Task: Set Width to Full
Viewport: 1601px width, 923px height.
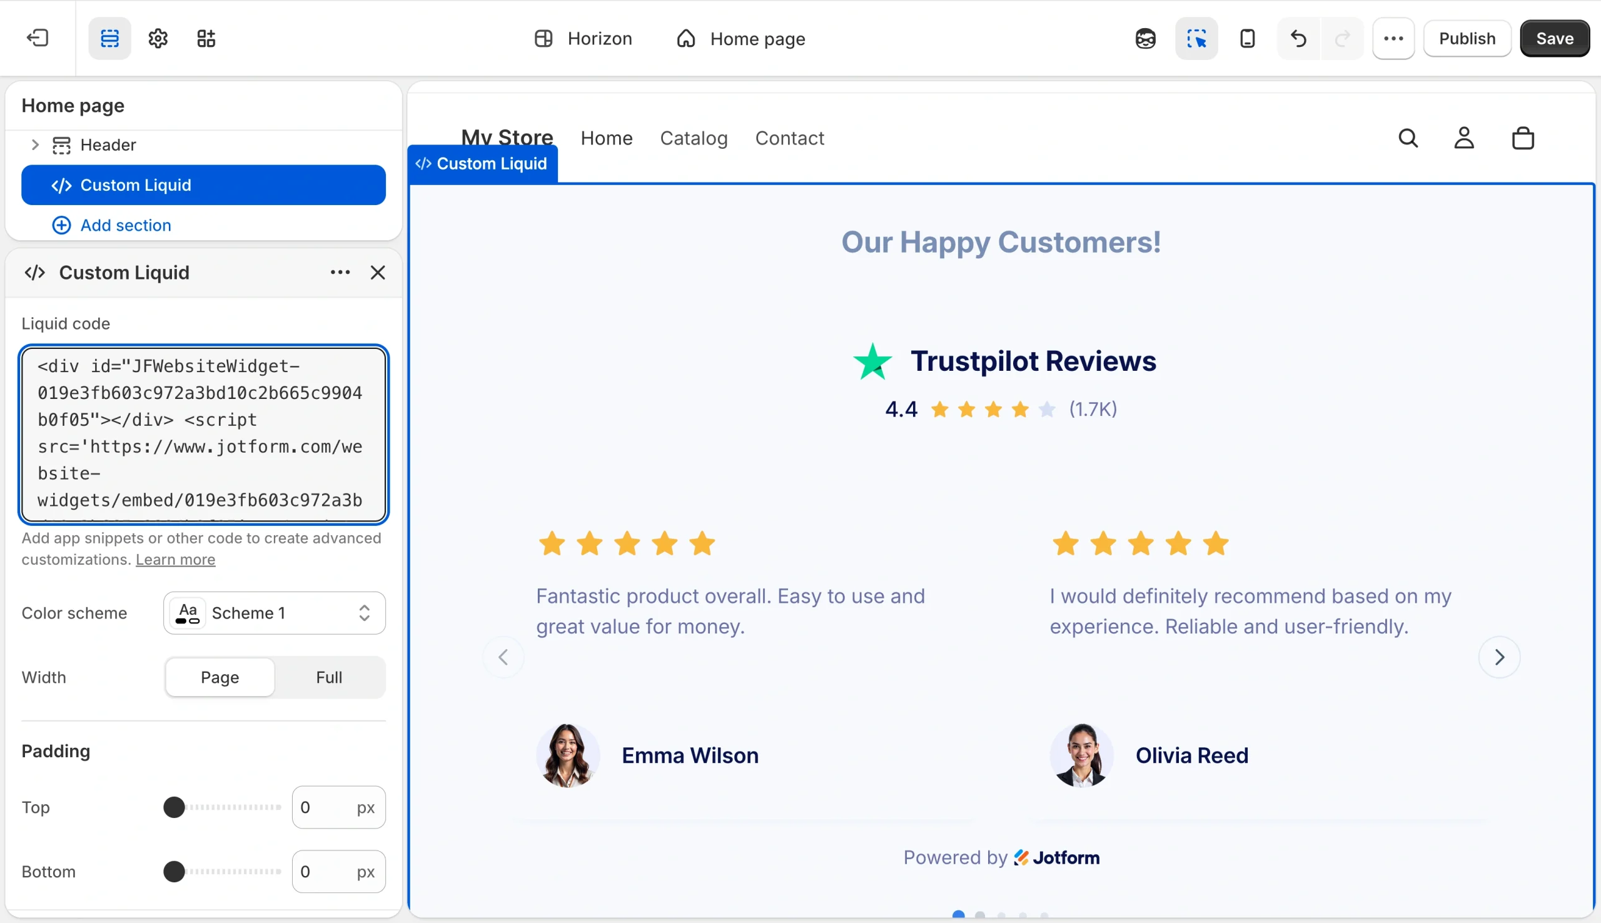Action: tap(329, 677)
